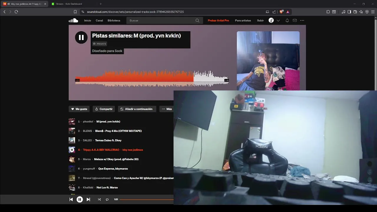
Task: Click Probar Artist Pro link
Action: (x=218, y=20)
